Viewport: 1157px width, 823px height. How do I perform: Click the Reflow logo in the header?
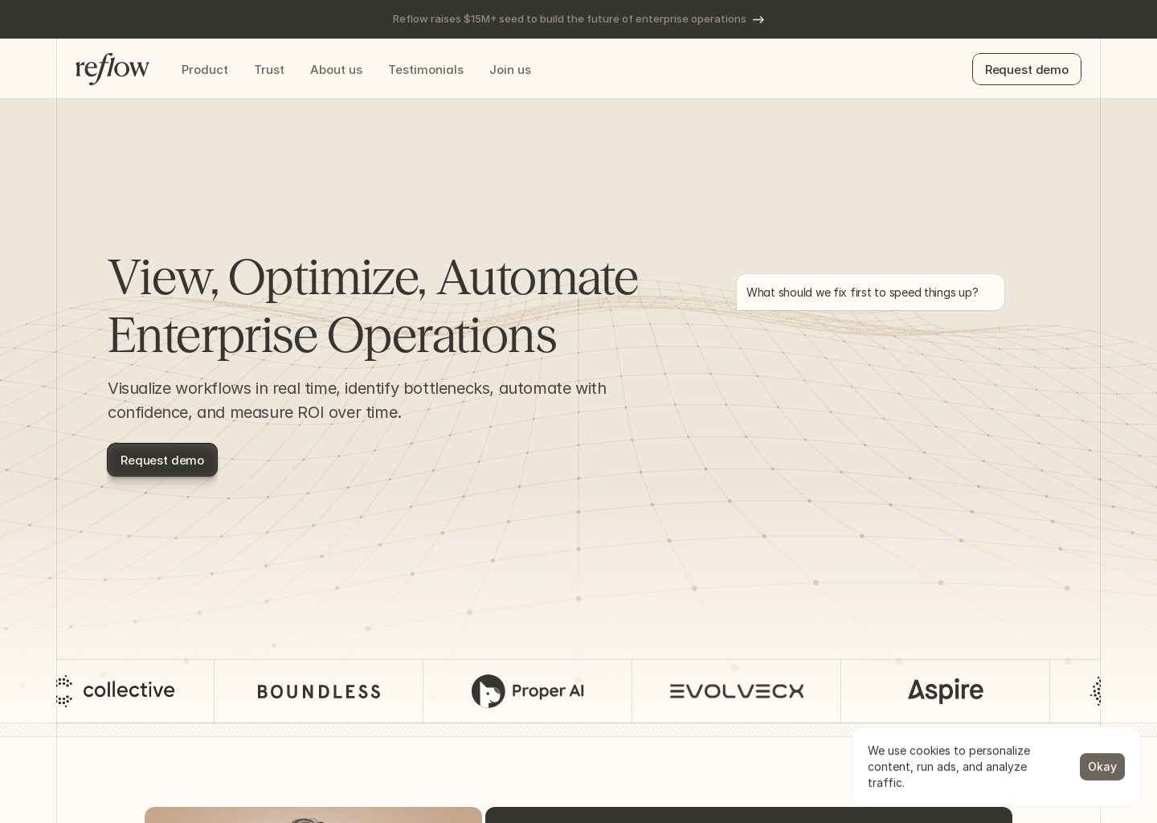[112, 69]
